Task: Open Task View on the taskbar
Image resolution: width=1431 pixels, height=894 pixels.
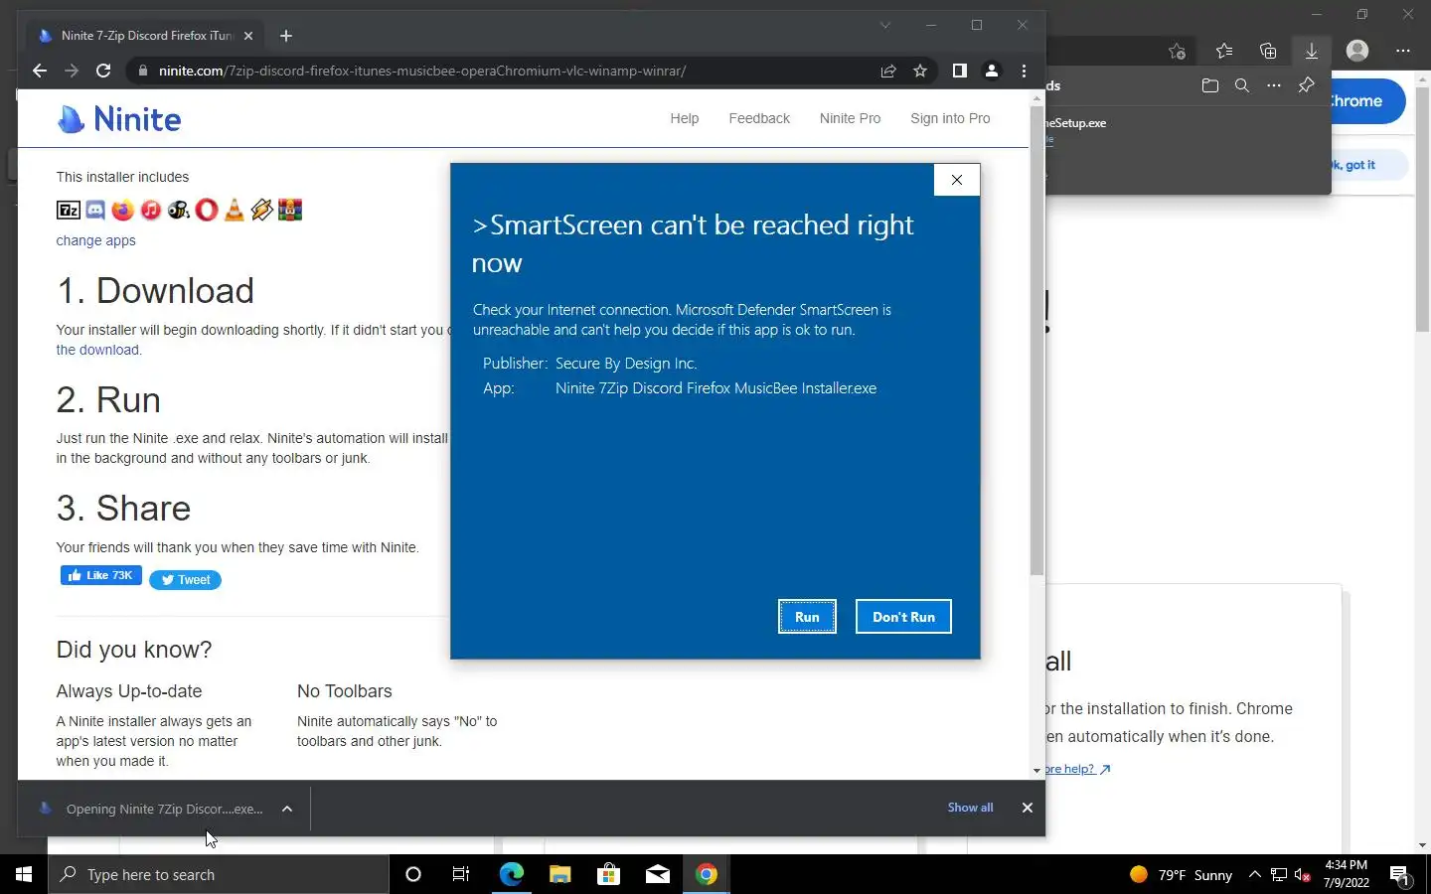Action: (461, 874)
